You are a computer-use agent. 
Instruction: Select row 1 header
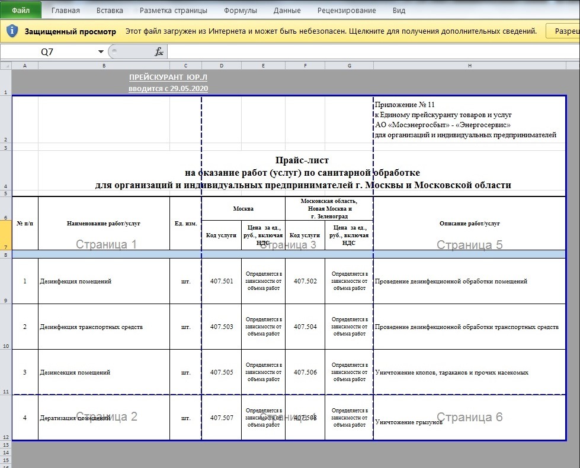pos(6,82)
